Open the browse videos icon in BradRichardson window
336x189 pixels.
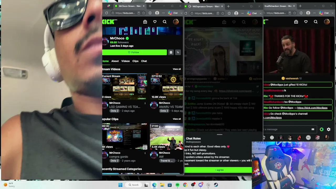296,22
